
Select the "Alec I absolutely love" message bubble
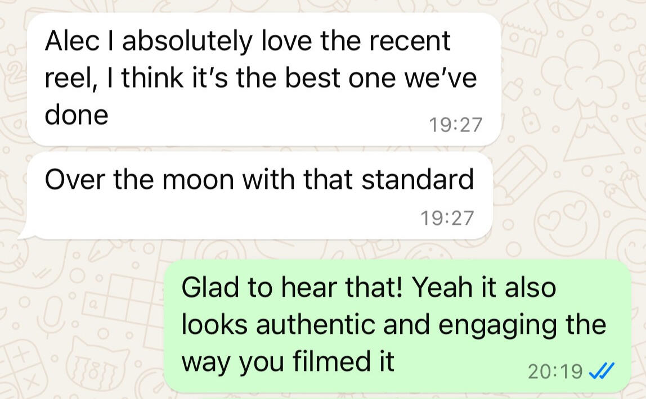(x=264, y=79)
